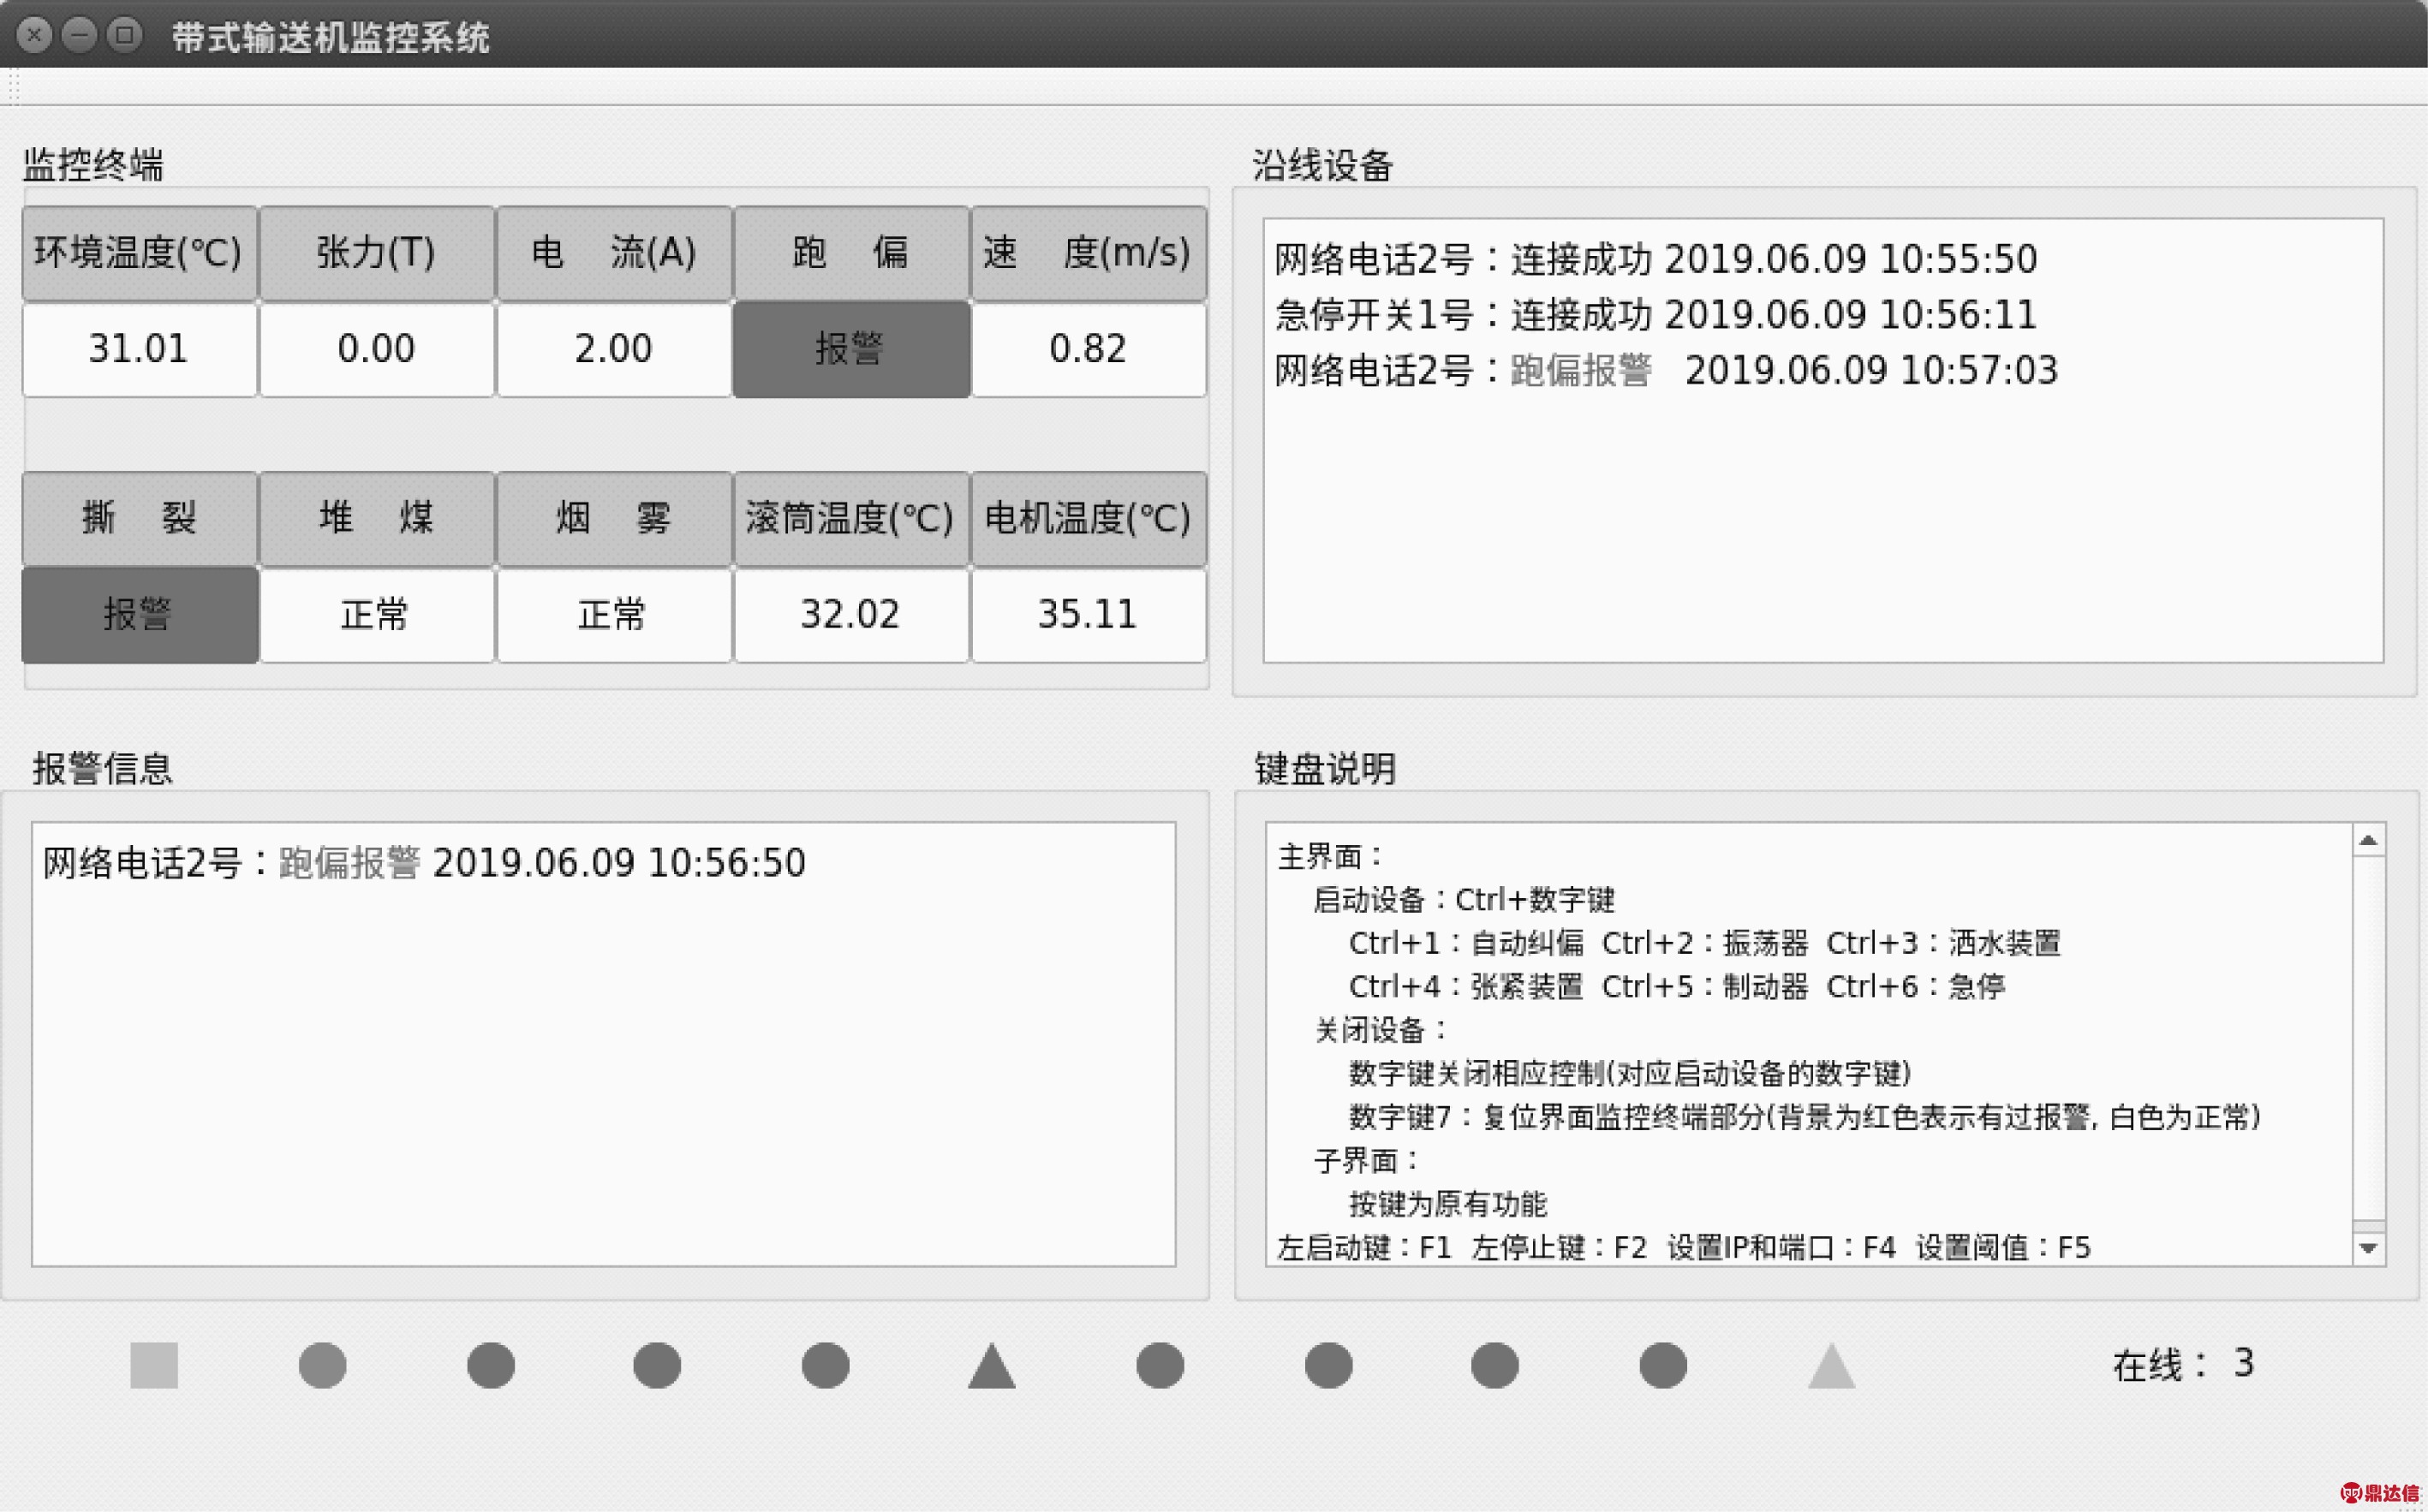Select the roller temperature value 32.02
This screenshot has width=2428, height=1512.
point(851,615)
